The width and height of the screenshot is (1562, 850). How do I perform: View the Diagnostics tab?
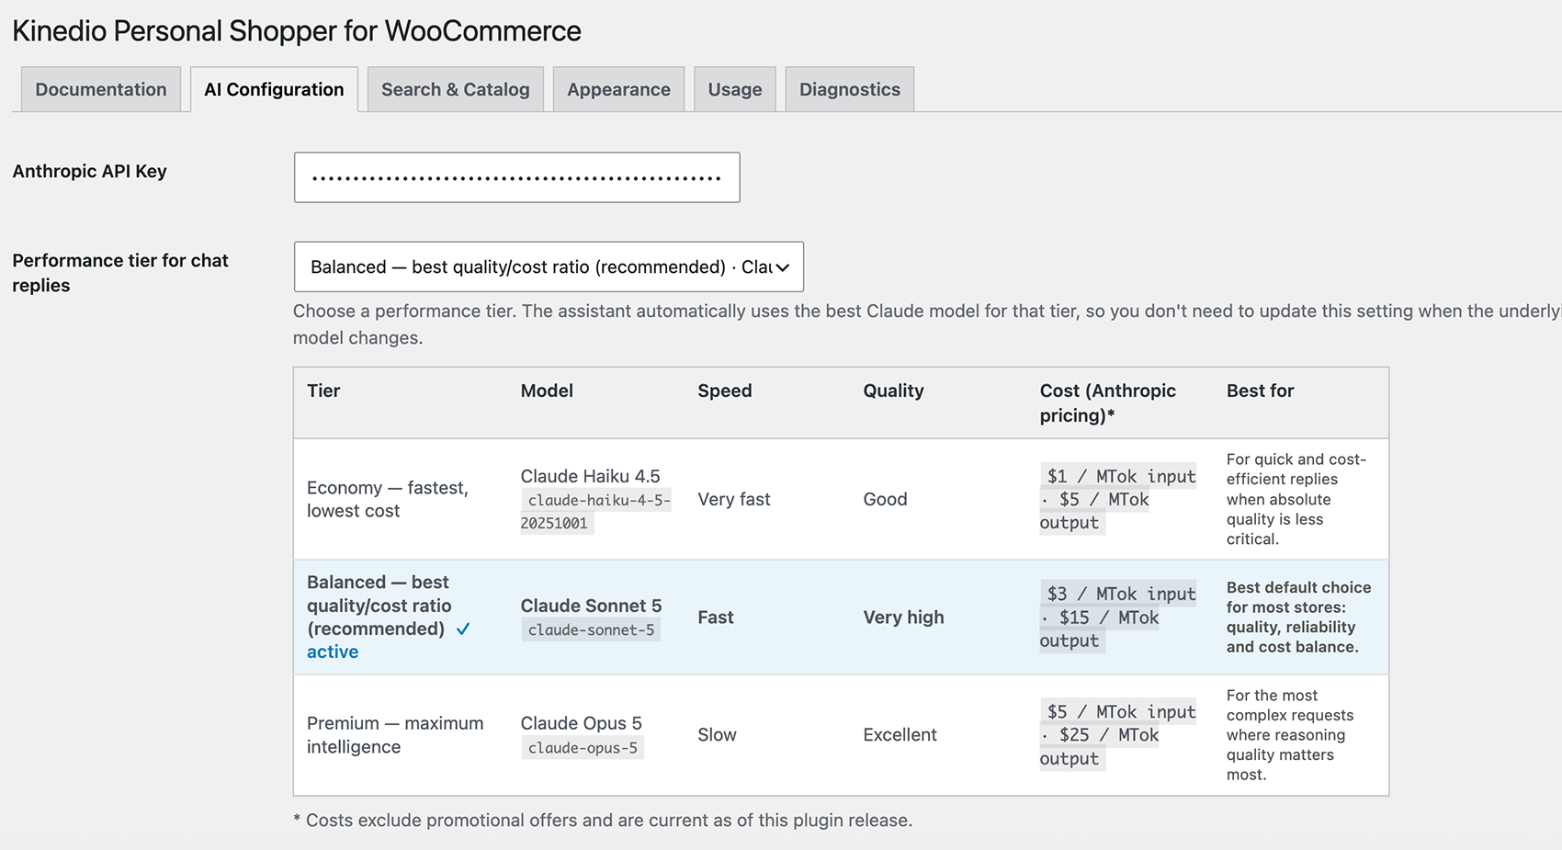tap(850, 89)
